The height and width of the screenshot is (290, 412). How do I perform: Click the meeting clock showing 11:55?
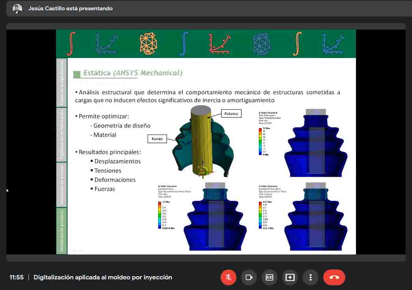[17, 277]
